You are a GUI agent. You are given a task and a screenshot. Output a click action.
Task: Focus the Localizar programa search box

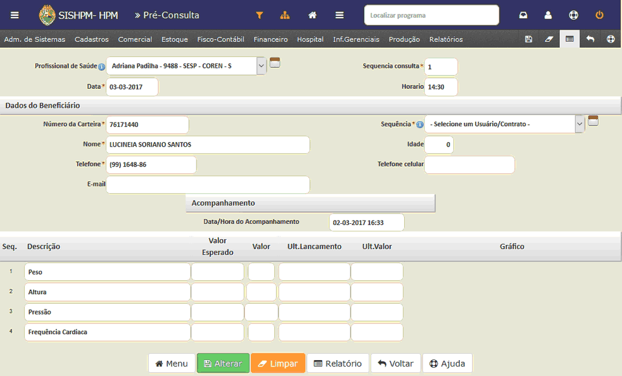[x=431, y=15]
